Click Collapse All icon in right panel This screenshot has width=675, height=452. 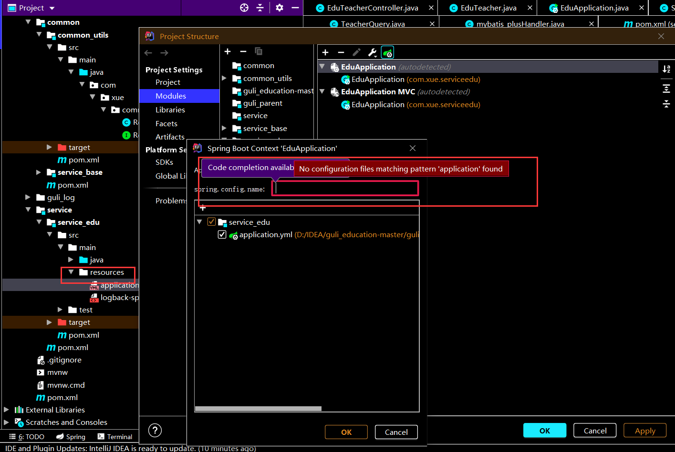(666, 104)
